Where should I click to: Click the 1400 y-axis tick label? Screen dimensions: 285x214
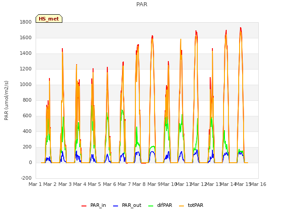click(26, 53)
